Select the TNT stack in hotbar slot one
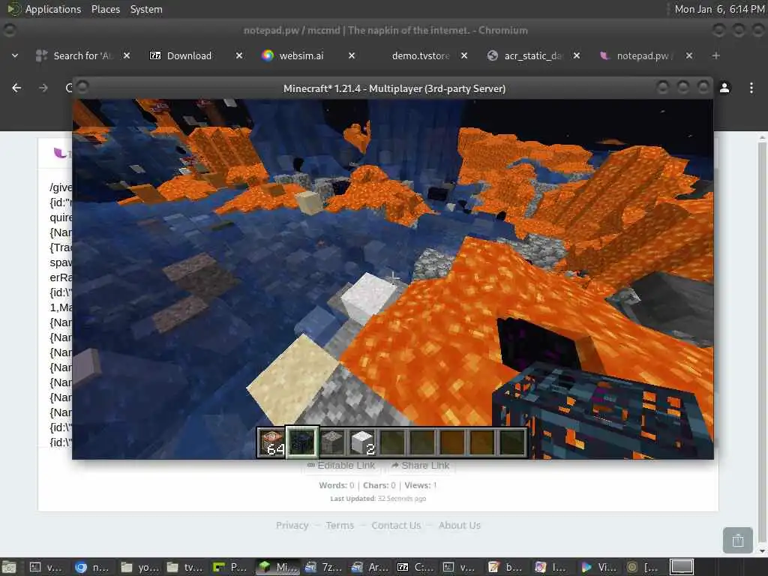Screen dimensions: 768x576 coord(272,442)
